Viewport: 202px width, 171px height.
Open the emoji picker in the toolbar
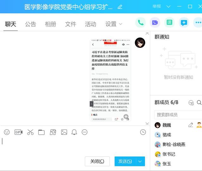7,132
